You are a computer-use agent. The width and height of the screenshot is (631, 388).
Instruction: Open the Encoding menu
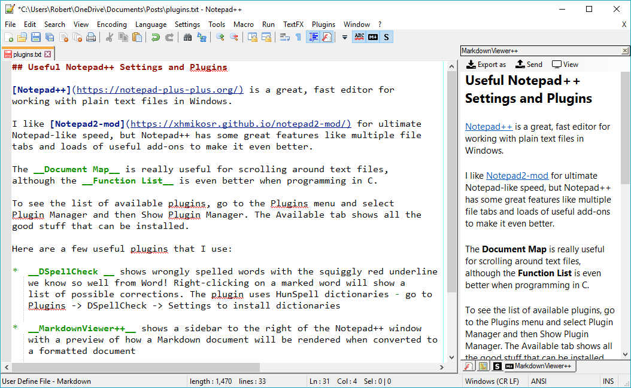coord(112,25)
